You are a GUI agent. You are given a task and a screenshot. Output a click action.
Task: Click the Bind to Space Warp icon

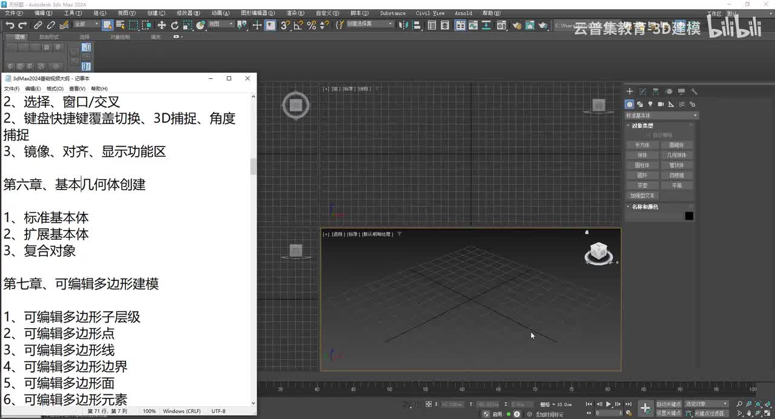pos(64,25)
